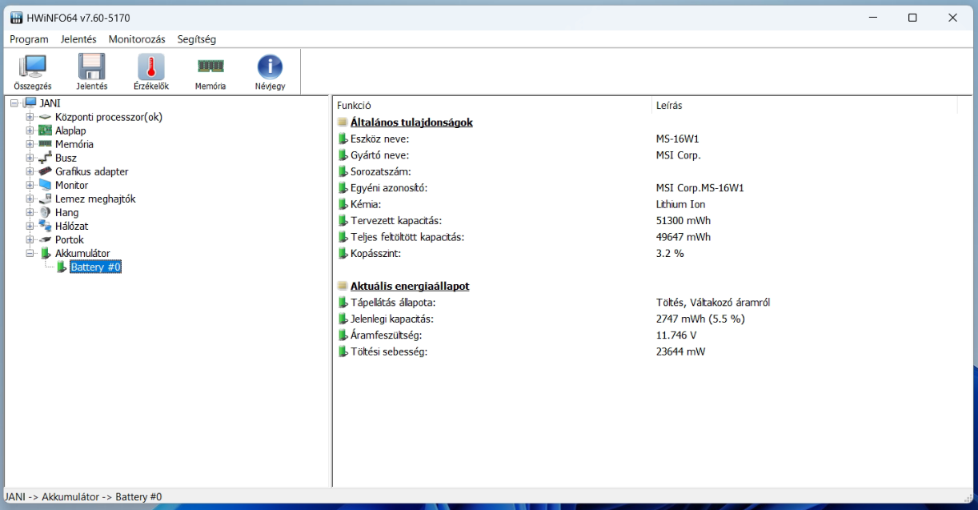Expand the Portok tree node
The width and height of the screenshot is (978, 510).
[30, 239]
